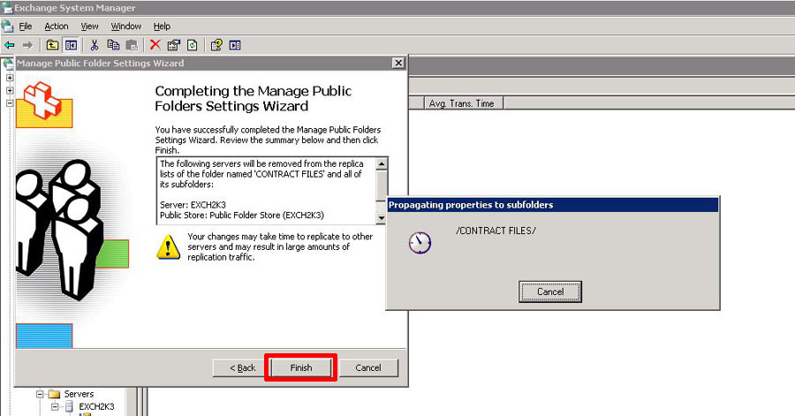Click the Propagating properties to subfolders title bar
Image resolution: width=795 pixels, height=416 pixels.
[552, 205]
